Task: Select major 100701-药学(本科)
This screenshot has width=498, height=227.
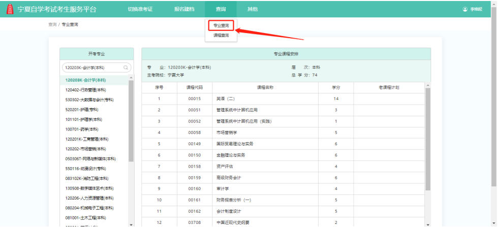Action: (x=82, y=129)
